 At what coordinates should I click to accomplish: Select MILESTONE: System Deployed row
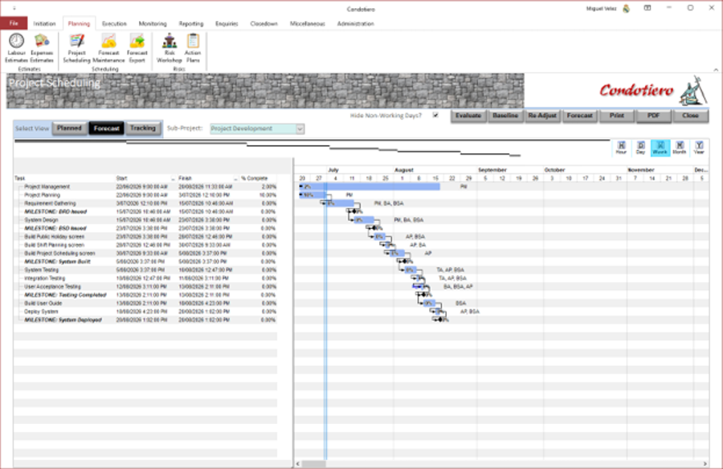pos(145,320)
